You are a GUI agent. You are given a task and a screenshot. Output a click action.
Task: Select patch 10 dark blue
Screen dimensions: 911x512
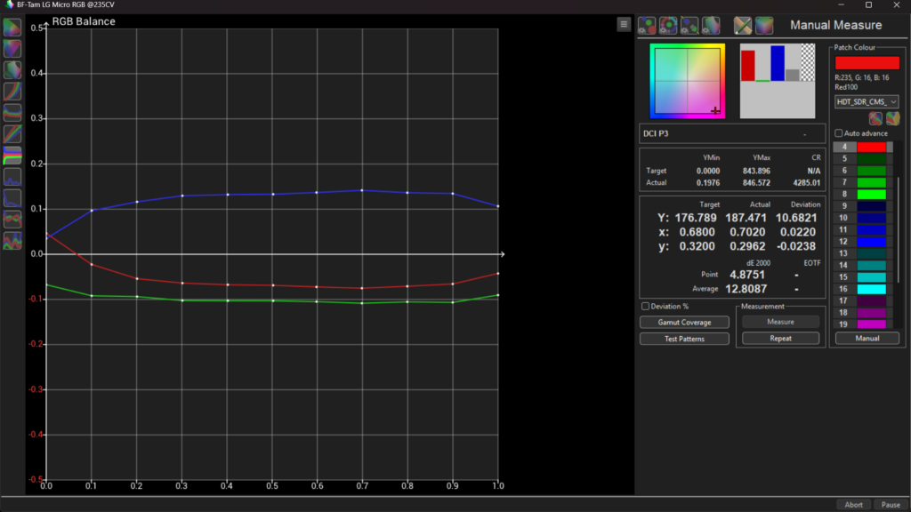coord(863,219)
